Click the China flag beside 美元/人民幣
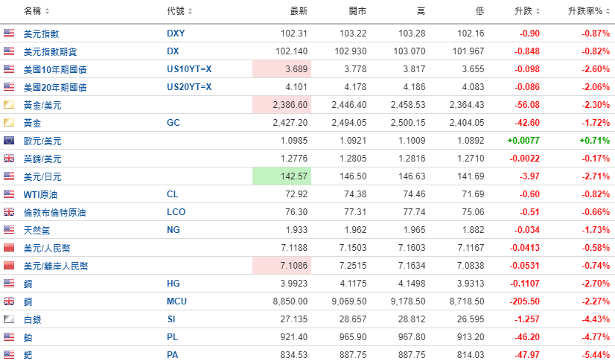This screenshot has height=361, width=615. [9, 248]
